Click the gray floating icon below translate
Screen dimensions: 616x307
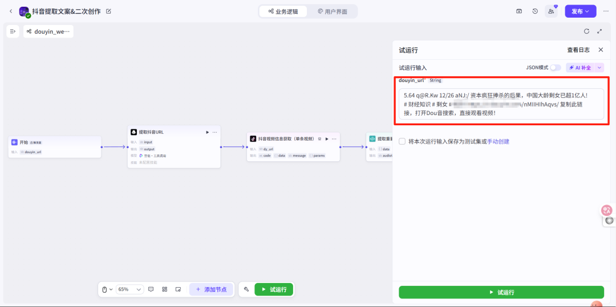coord(609,221)
